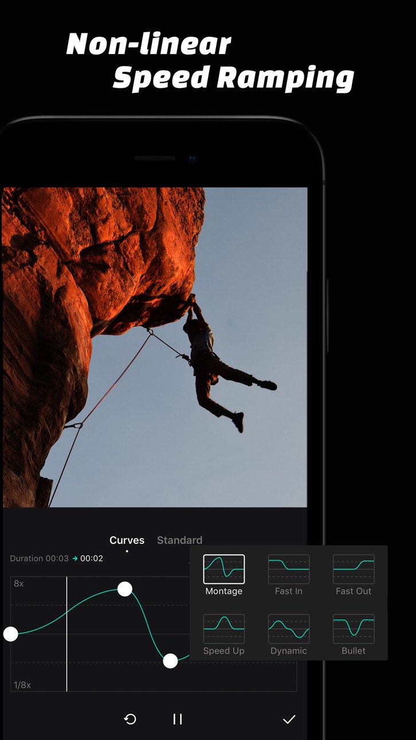The width and height of the screenshot is (416, 740).
Task: Click the 8x axis label
Action: 19,583
